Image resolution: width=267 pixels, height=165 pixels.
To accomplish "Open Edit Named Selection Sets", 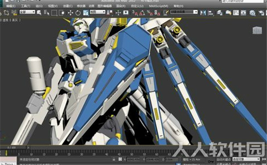I will pyautogui.click(x=166, y=13).
